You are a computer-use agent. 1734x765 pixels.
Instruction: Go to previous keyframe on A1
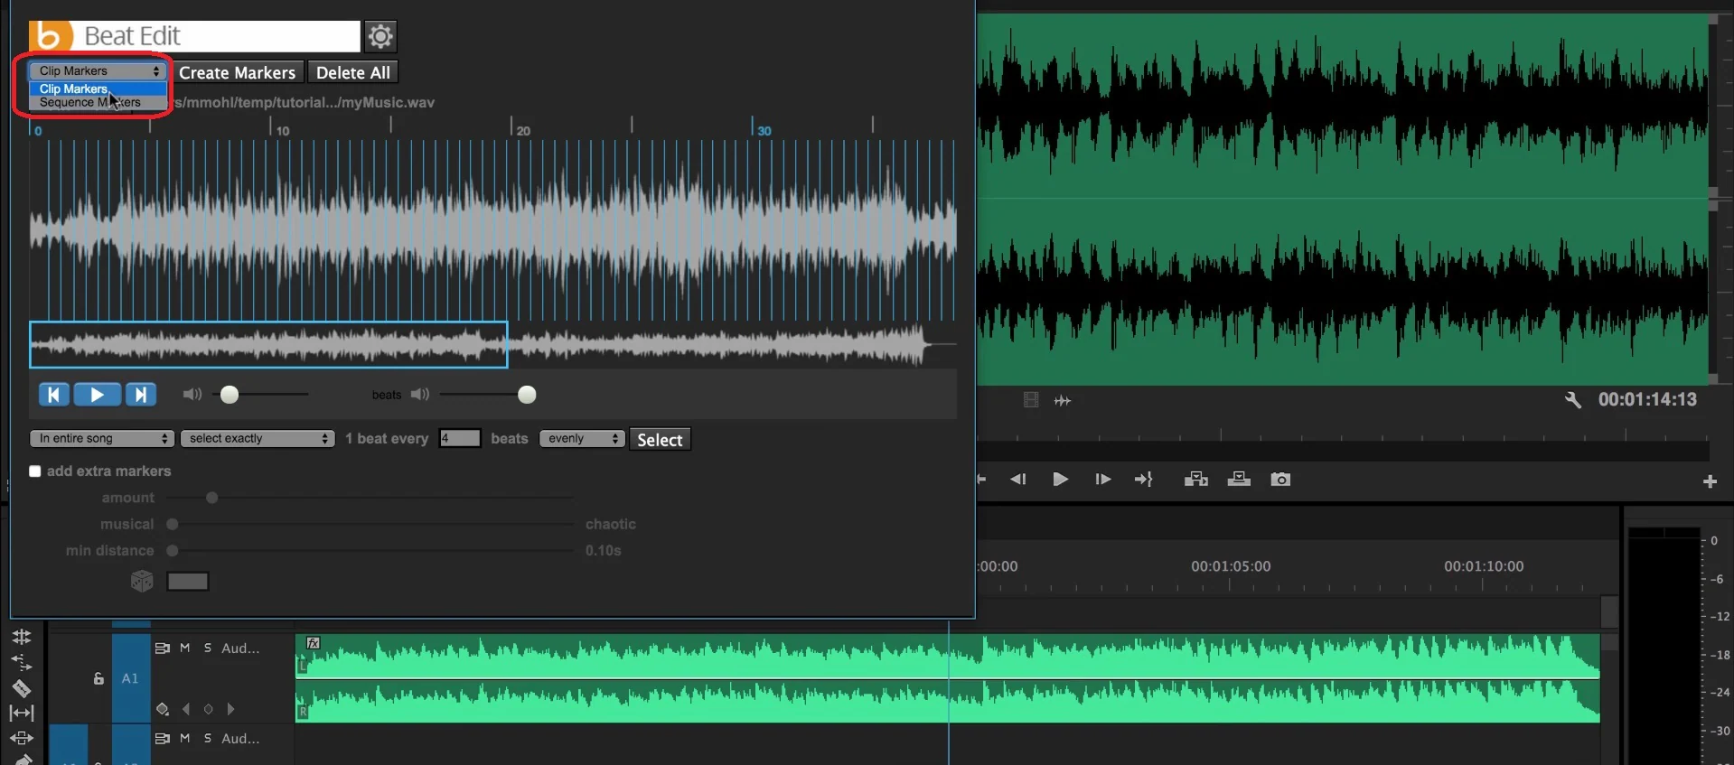pyautogui.click(x=186, y=709)
